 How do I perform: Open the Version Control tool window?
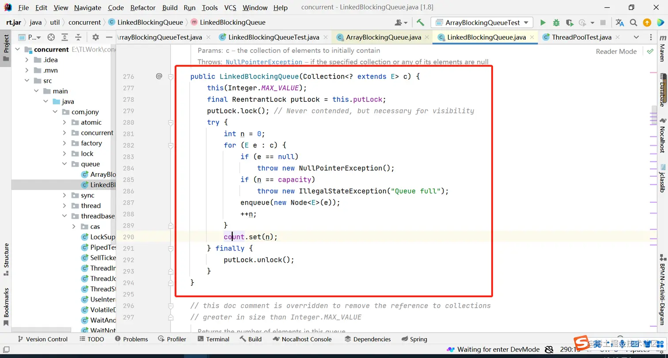pos(42,339)
